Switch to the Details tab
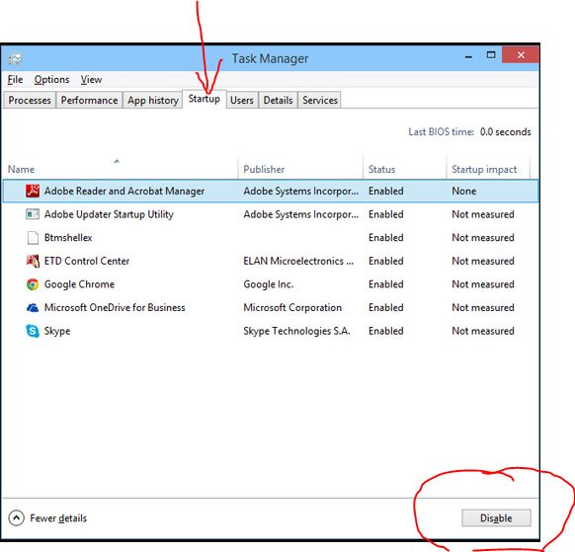Screen dimensions: 575x552 point(278,100)
